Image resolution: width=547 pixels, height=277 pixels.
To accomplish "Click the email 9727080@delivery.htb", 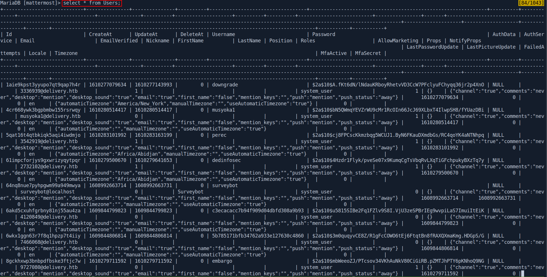I will pos(49,267).
